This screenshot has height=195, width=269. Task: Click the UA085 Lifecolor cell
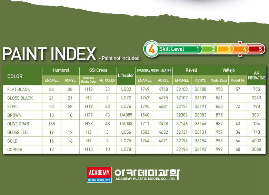tap(126, 115)
